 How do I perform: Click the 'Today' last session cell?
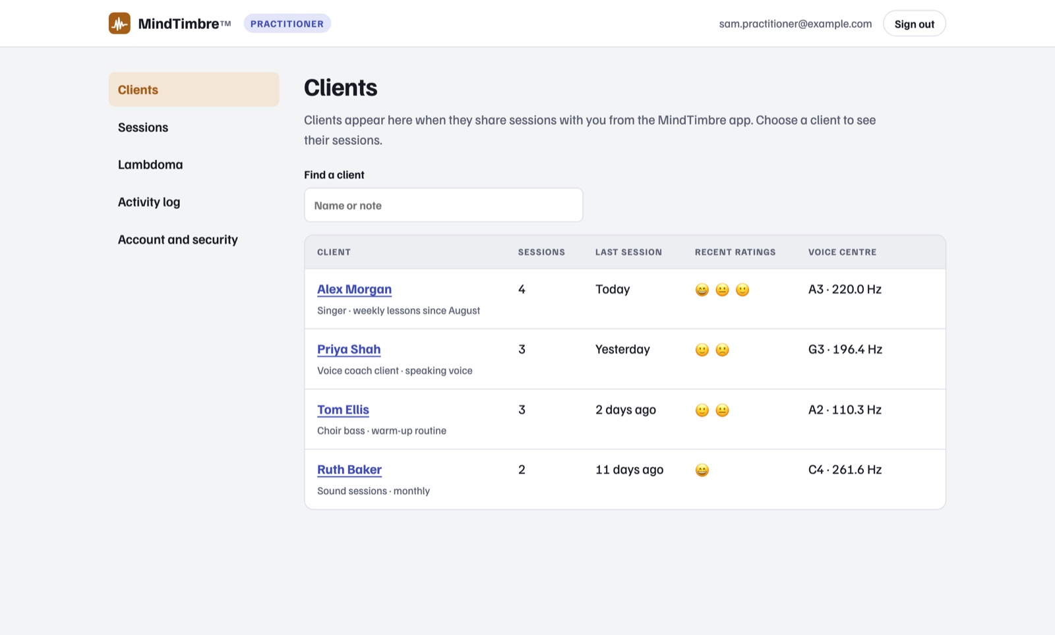coord(613,289)
